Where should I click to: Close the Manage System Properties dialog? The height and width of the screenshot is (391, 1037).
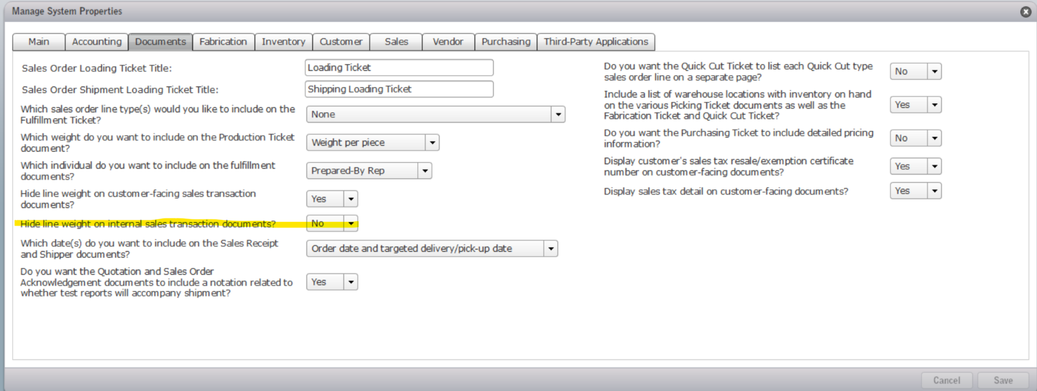tap(1025, 12)
